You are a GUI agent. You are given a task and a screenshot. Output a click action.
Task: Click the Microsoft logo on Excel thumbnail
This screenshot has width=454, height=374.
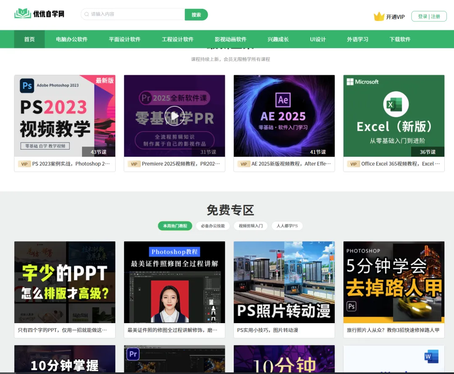362,82
